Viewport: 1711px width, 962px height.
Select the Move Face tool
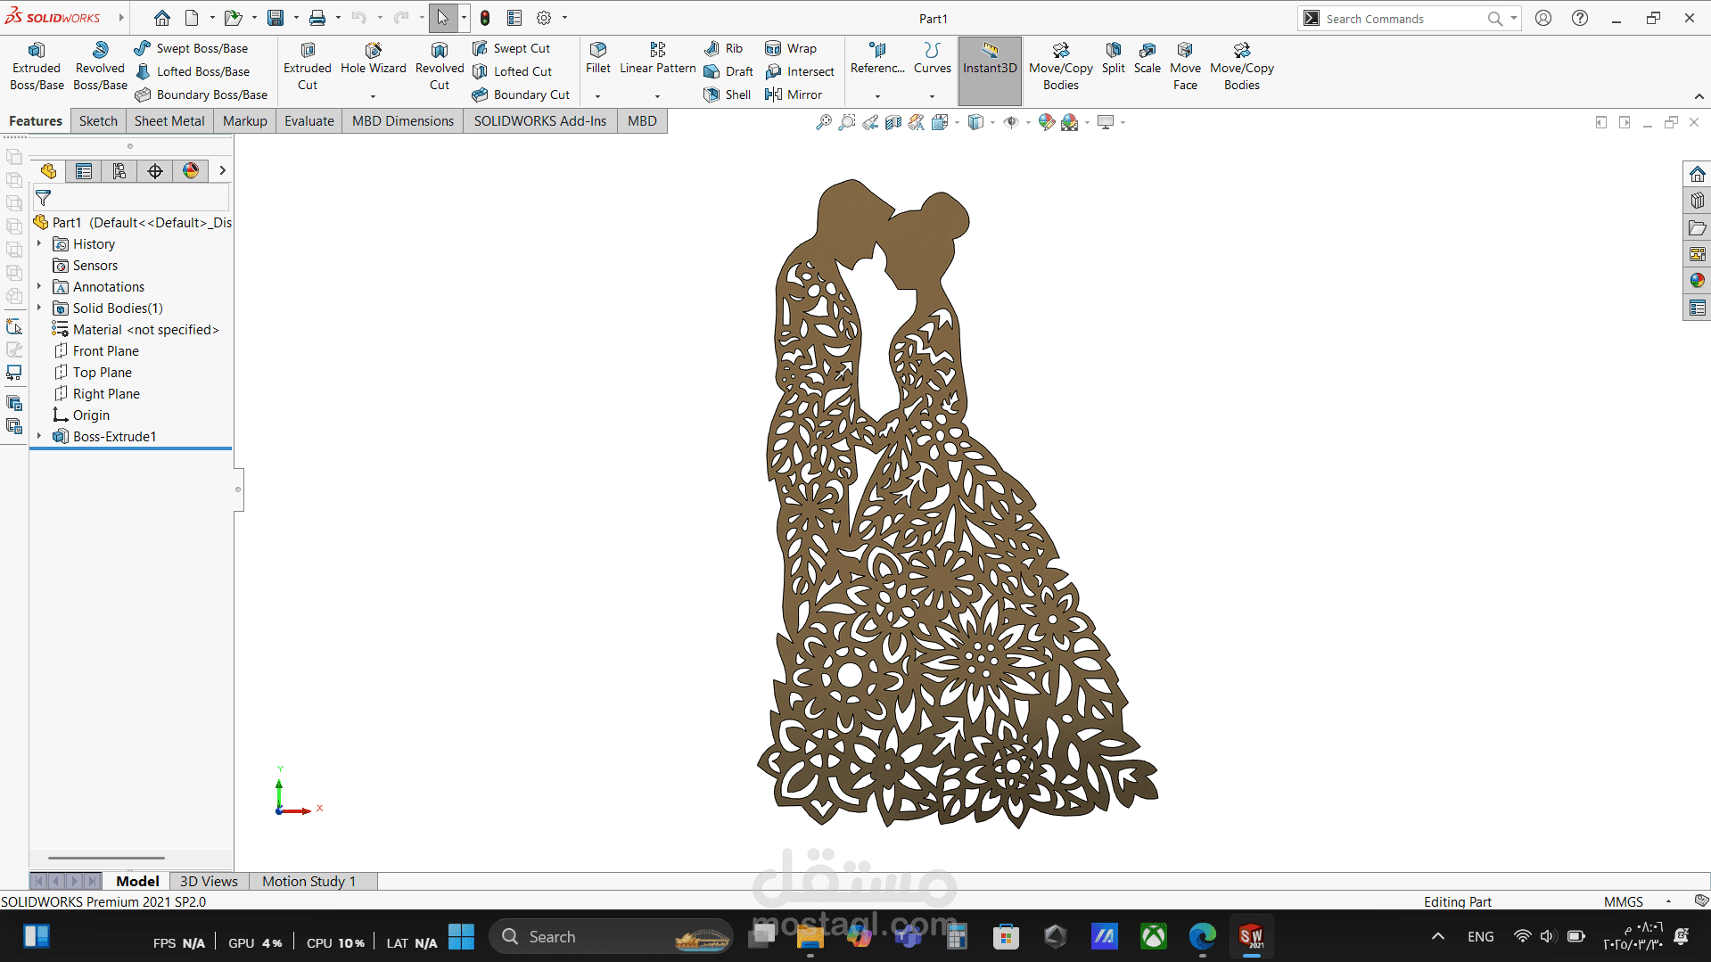tap(1185, 67)
